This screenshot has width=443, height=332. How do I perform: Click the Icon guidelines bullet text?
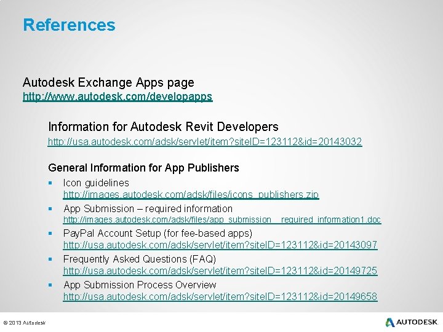[96, 183]
